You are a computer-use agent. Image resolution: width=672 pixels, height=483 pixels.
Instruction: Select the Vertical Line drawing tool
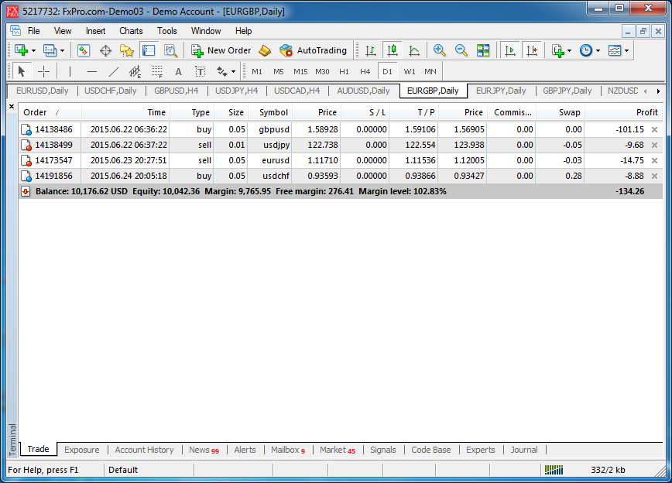(x=70, y=71)
